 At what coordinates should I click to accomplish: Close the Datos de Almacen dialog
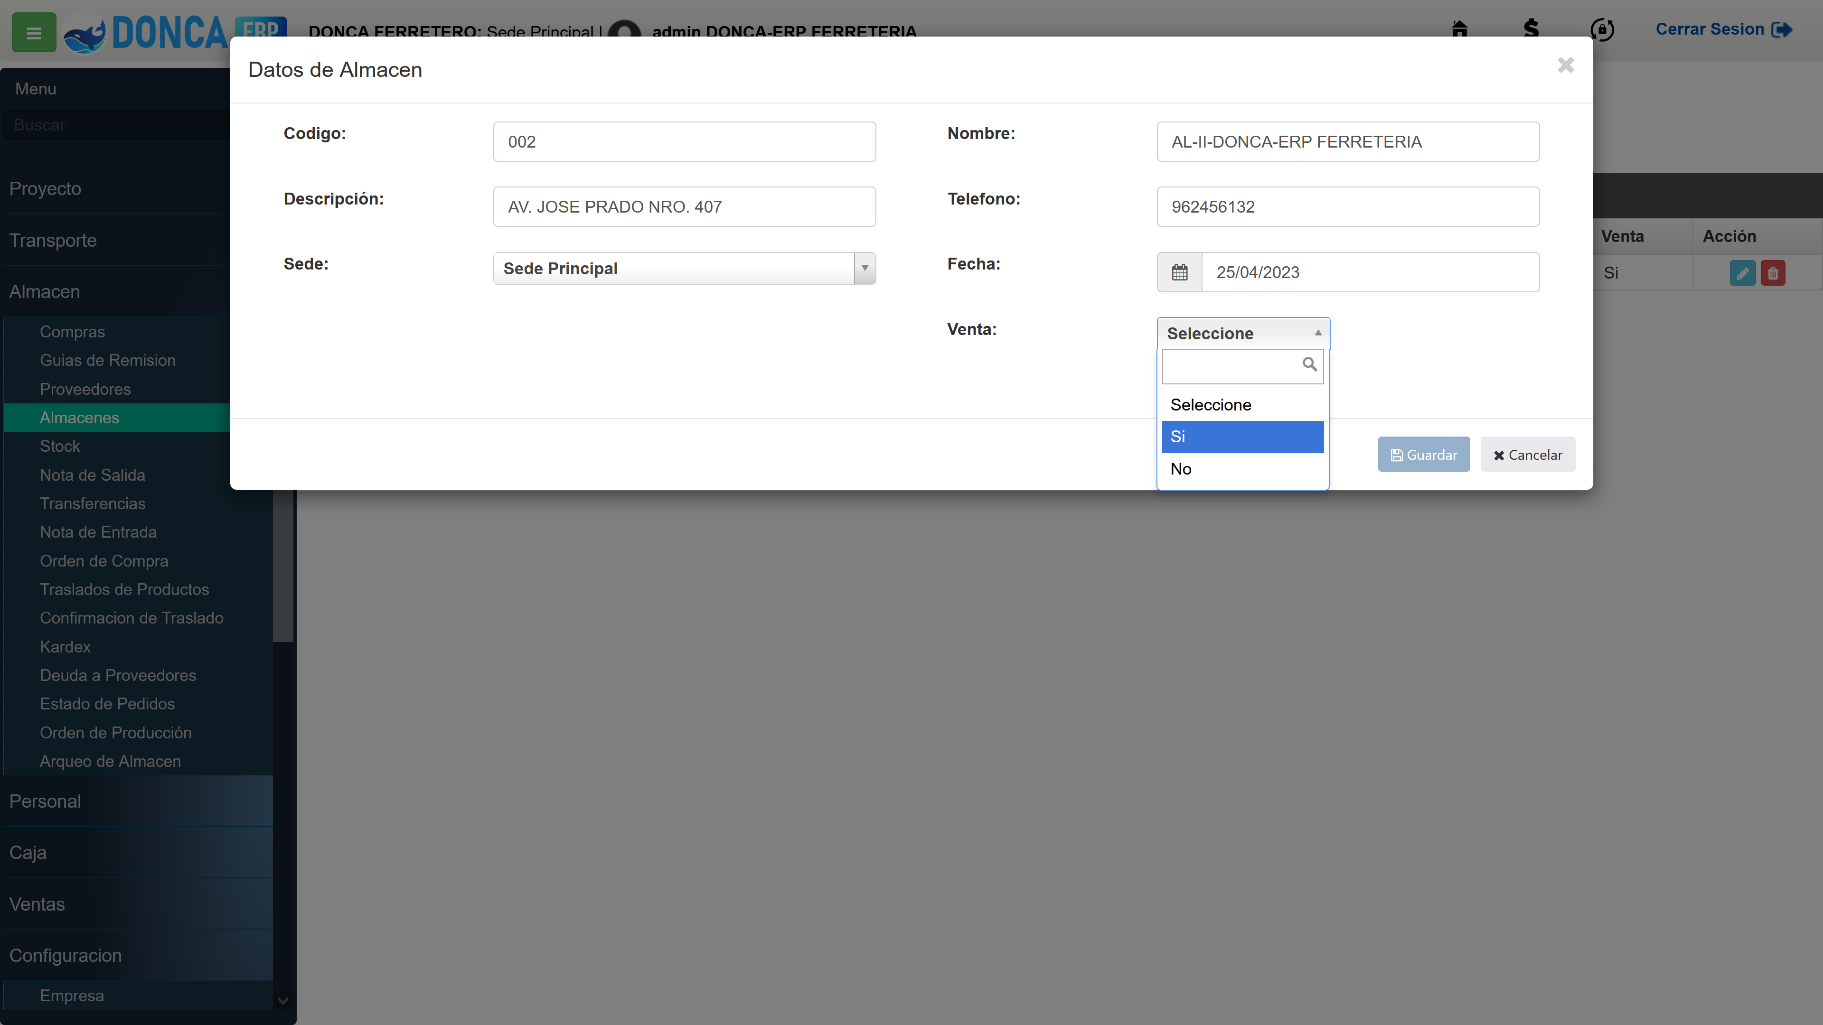(1565, 65)
